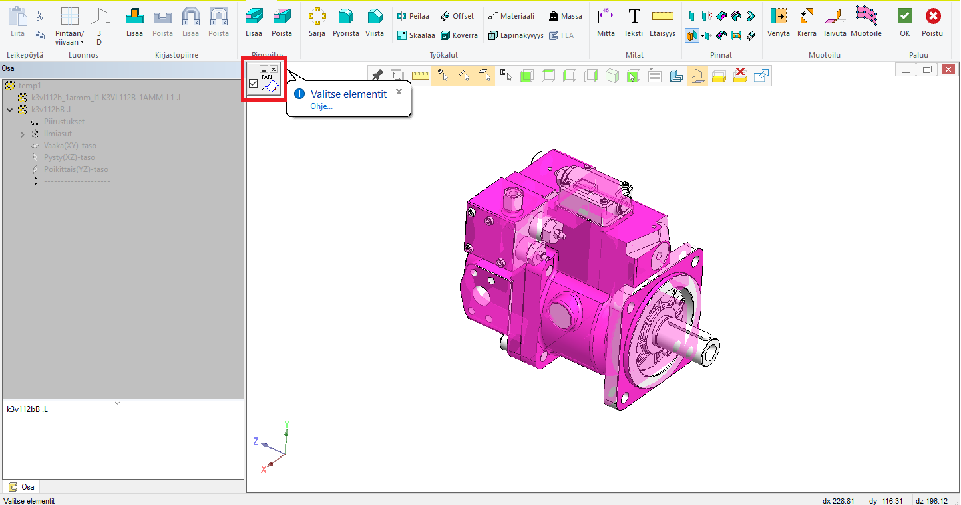Toggle the TAN tangent checkbox
The height and width of the screenshot is (505, 961).
coord(253,84)
